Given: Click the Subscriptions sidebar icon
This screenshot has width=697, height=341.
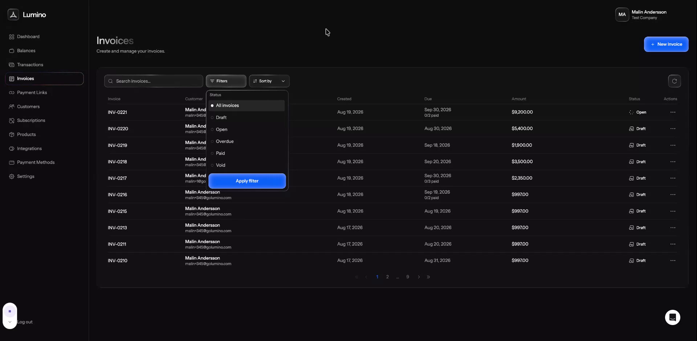Looking at the screenshot, I should (12, 120).
